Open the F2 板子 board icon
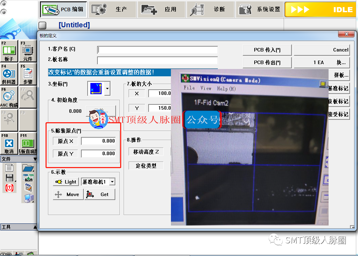This screenshot has width=358, height=256. point(9,51)
